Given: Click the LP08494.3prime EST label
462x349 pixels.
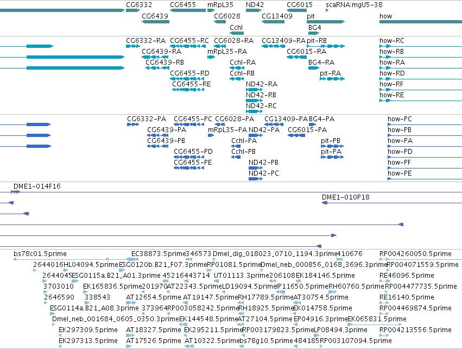Looking at the screenshot, I should [340, 331].
